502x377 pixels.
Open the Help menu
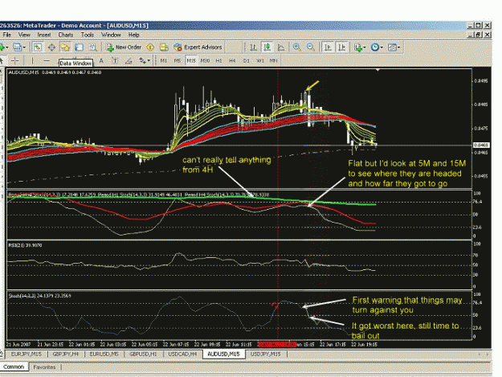pos(134,35)
